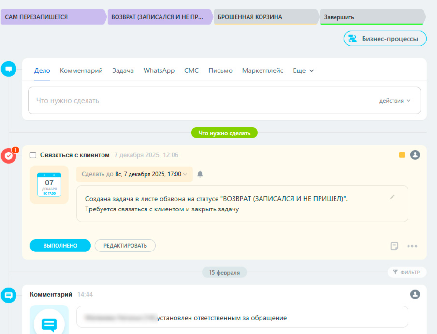Viewport: 437px width, 334px height.
Task: Click the note icon on task card
Action: click(394, 246)
